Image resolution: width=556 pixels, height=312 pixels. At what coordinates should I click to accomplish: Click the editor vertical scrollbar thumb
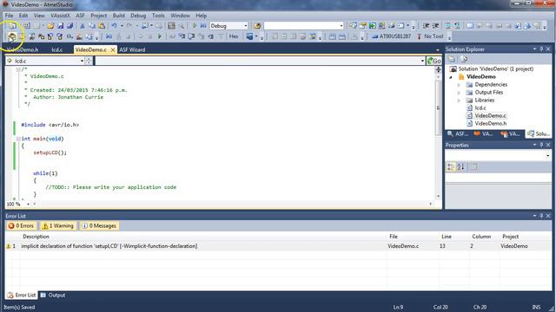tap(438, 107)
